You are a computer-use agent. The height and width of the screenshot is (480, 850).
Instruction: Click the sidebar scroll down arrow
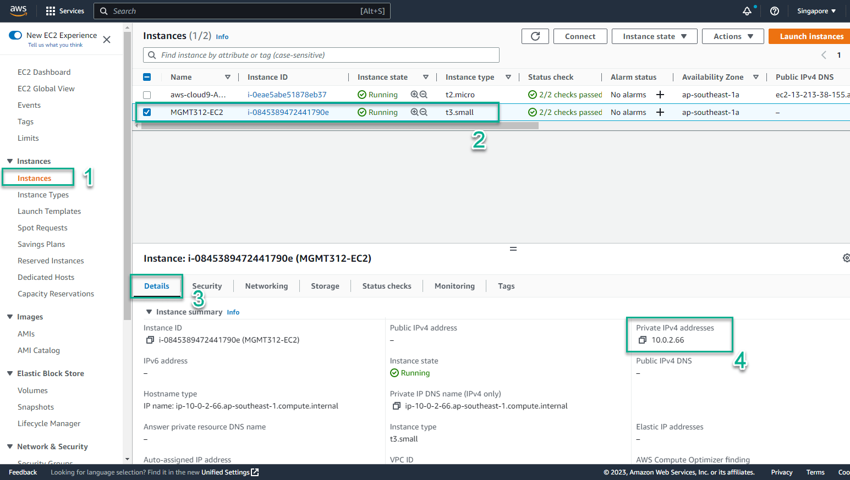[128, 459]
